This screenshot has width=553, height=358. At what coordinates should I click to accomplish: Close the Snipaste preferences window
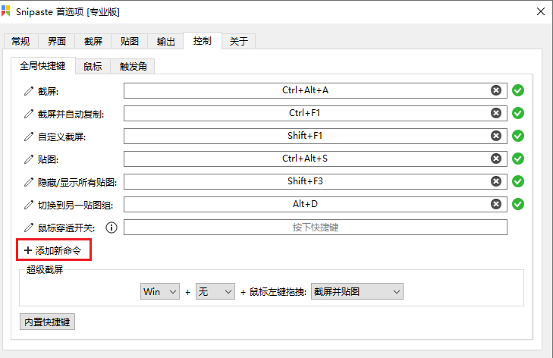point(541,11)
